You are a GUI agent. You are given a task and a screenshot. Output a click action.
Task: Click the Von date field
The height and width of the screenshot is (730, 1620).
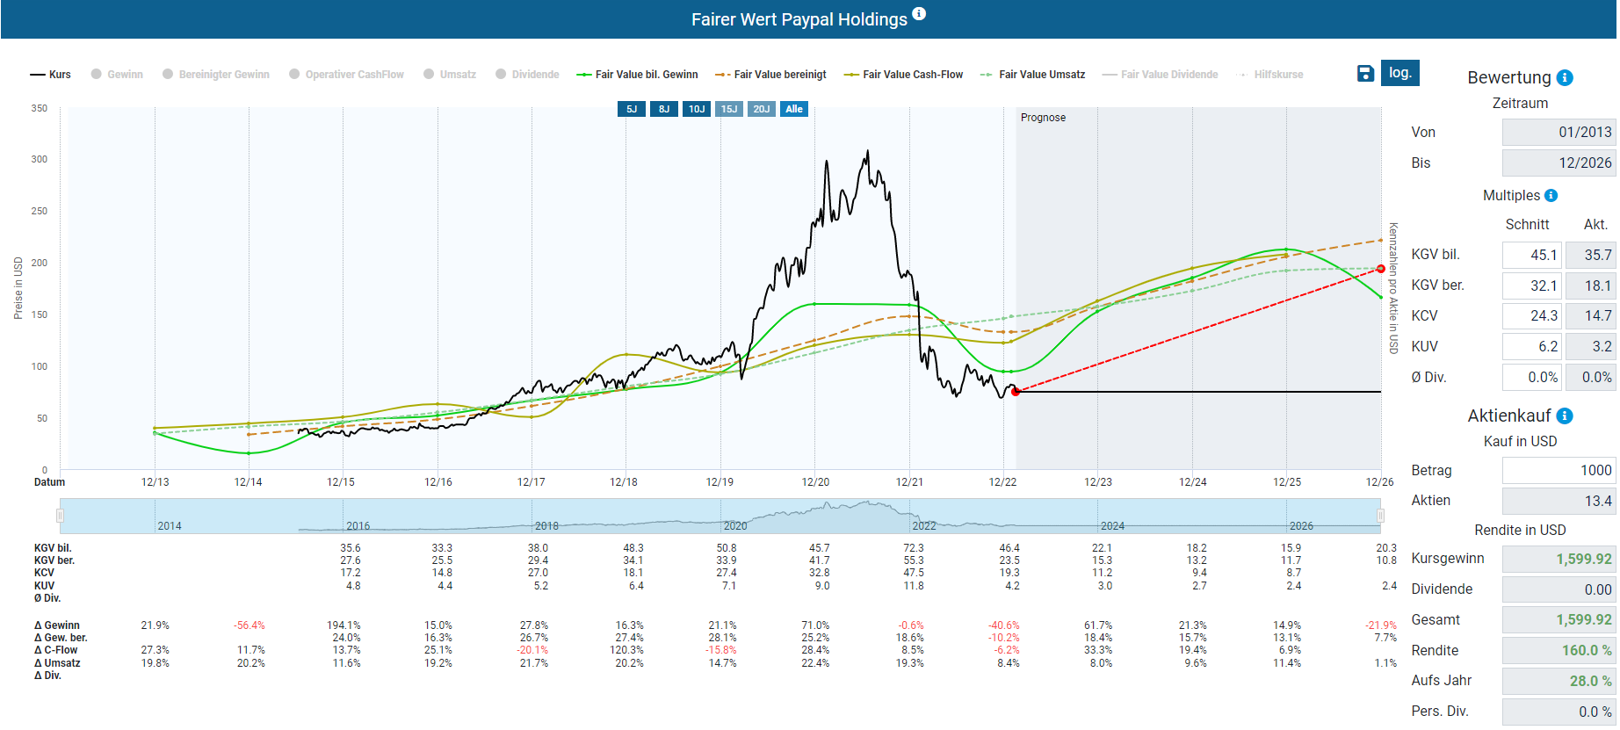pos(1558,133)
